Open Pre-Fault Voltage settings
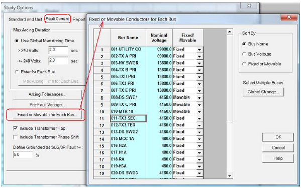 [47, 105]
